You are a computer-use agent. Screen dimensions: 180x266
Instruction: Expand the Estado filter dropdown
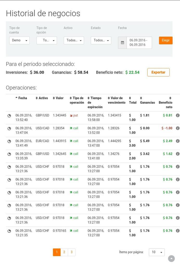pos(101,40)
